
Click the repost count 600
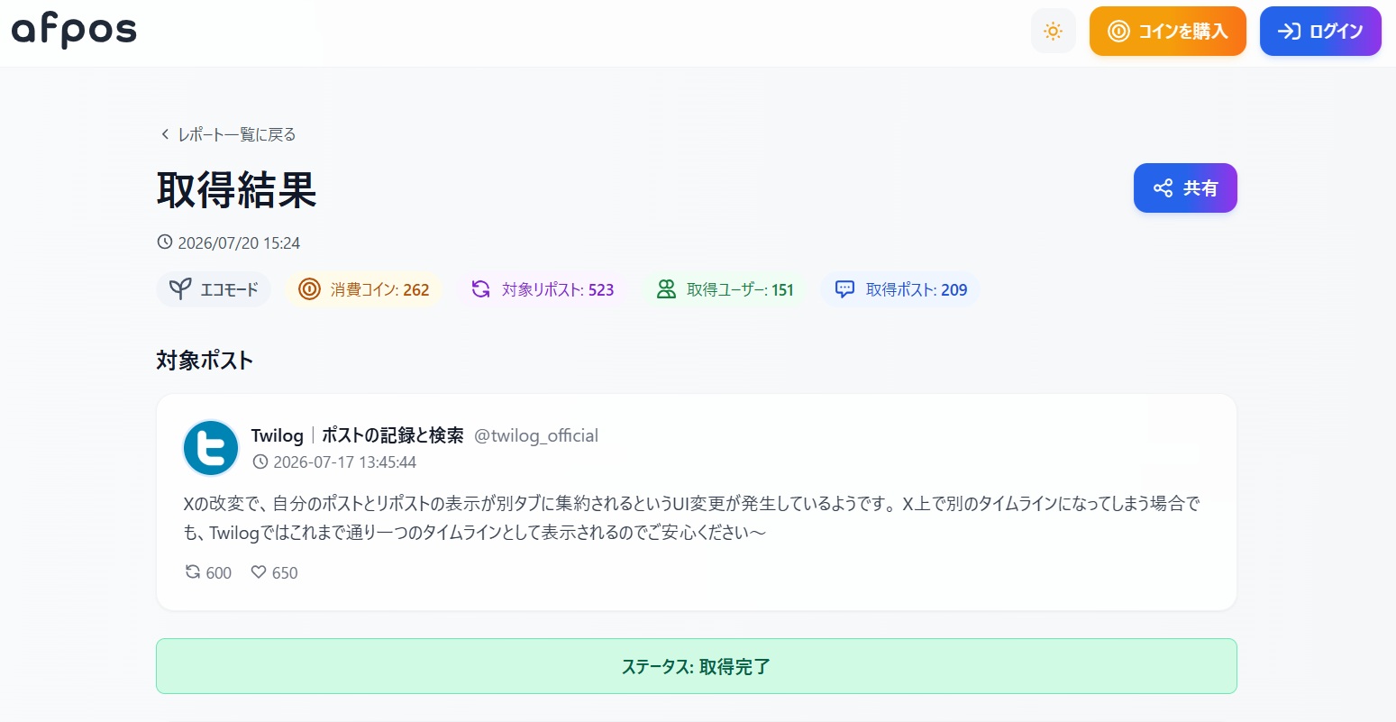pyautogui.click(x=219, y=572)
